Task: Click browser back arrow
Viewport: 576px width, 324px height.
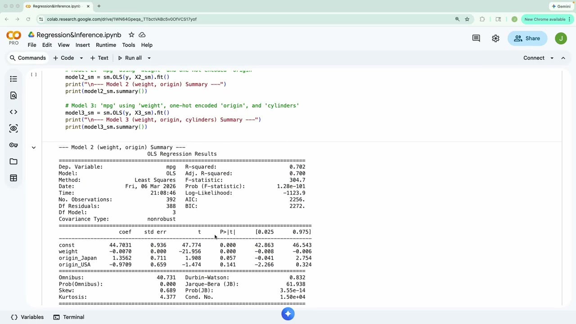Action: point(6,19)
